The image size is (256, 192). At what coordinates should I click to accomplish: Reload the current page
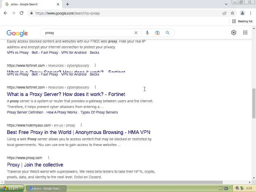click(21, 13)
